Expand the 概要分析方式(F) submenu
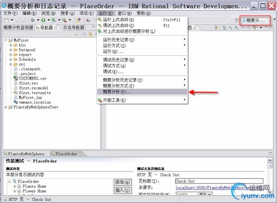Screen dimensions: 277x203 click(142, 86)
